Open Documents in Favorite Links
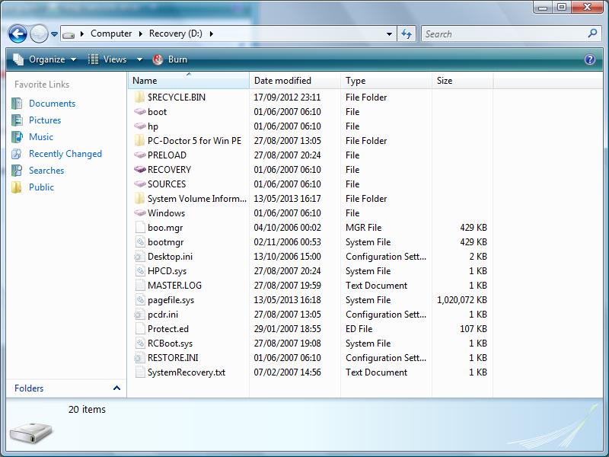The width and height of the screenshot is (609, 457). pos(52,104)
